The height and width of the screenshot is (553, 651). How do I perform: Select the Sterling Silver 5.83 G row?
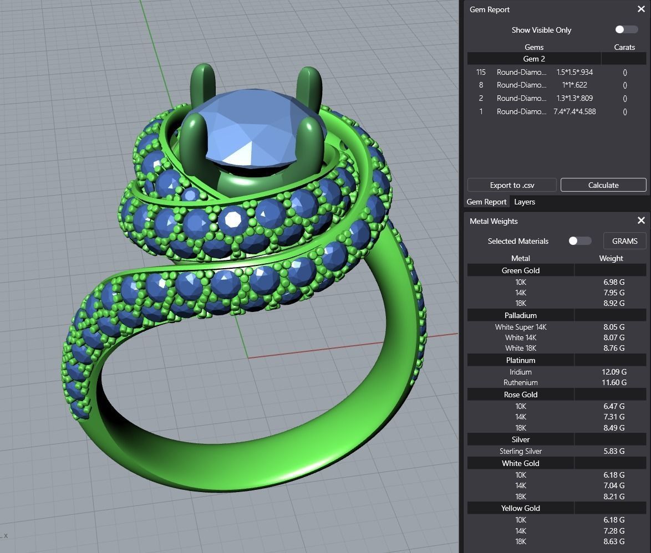point(557,452)
